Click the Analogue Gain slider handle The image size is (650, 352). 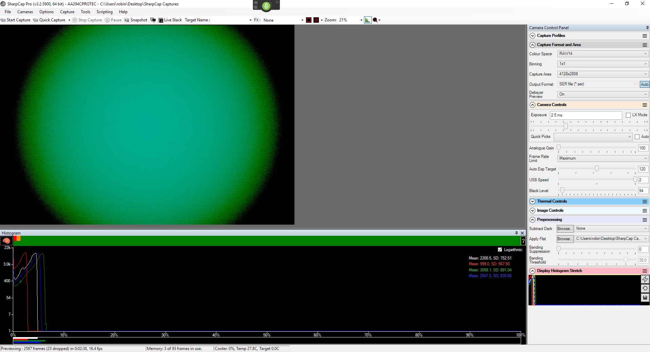tap(559, 148)
